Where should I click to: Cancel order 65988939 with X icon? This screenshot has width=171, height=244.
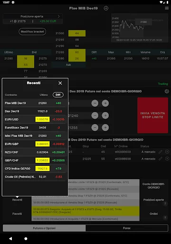tap(167, 152)
